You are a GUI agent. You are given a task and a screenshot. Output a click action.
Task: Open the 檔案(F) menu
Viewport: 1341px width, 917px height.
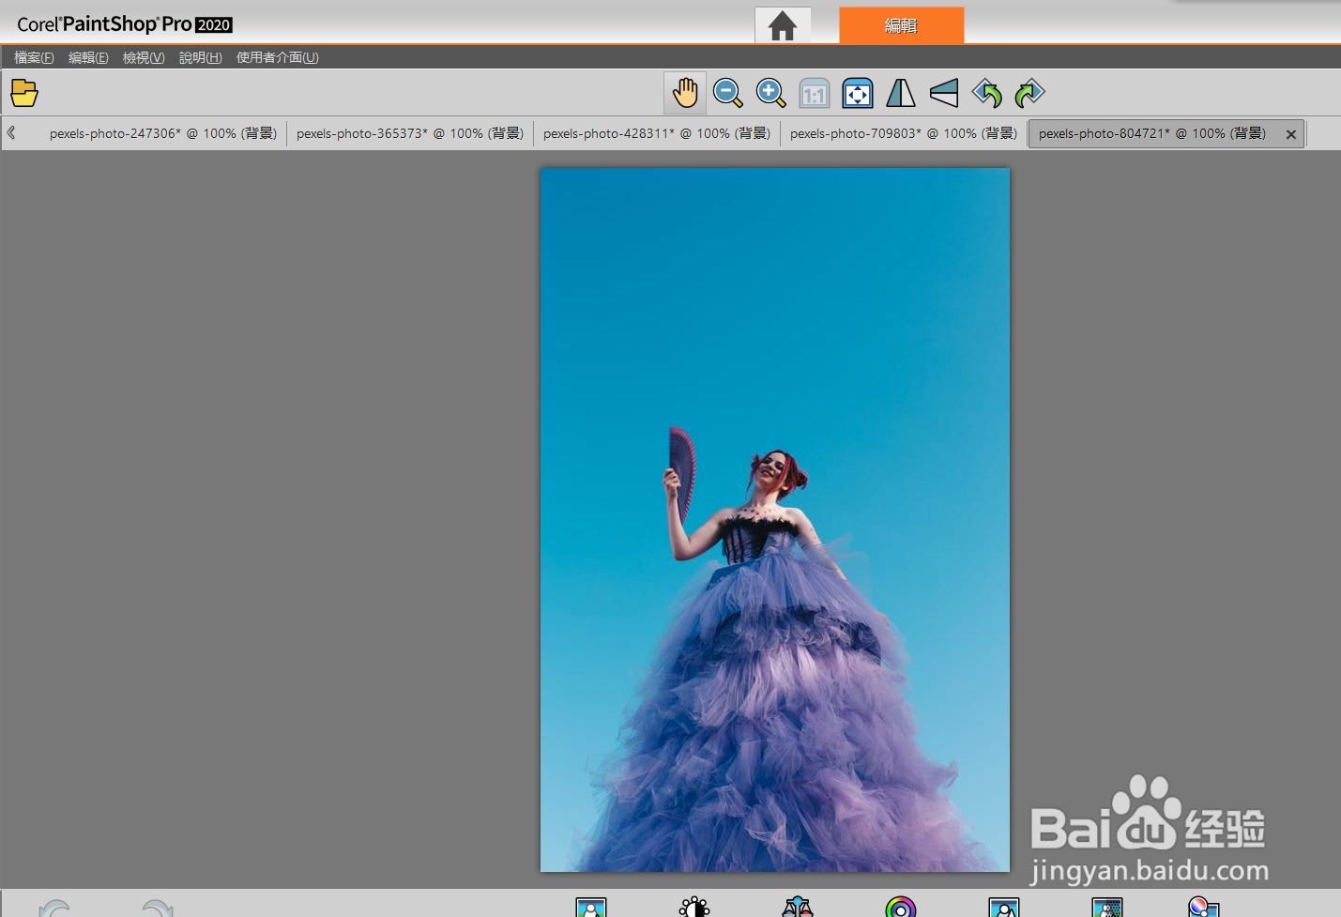[34, 57]
